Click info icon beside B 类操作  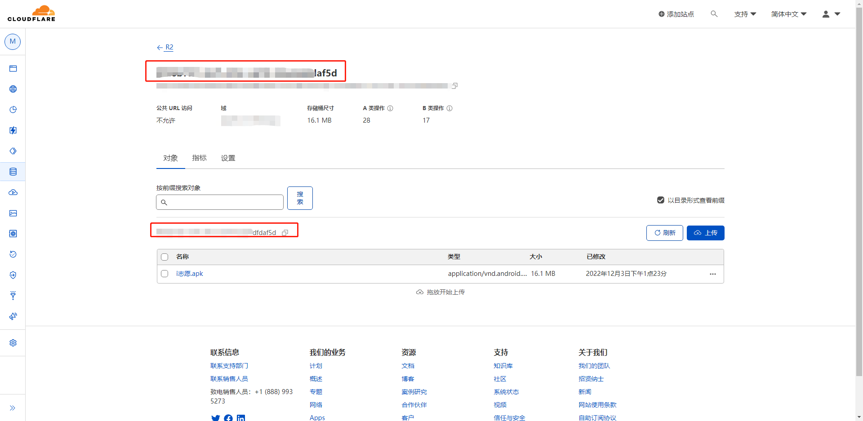[x=449, y=108]
